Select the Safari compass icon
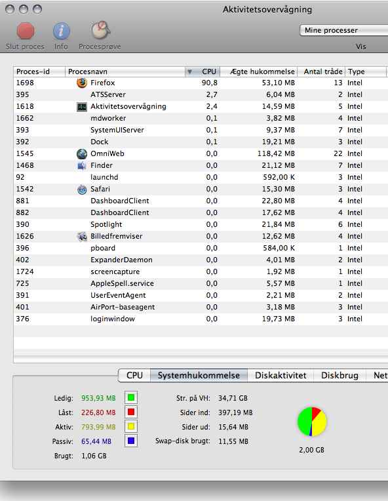The width and height of the screenshot is (388, 501). click(x=82, y=190)
